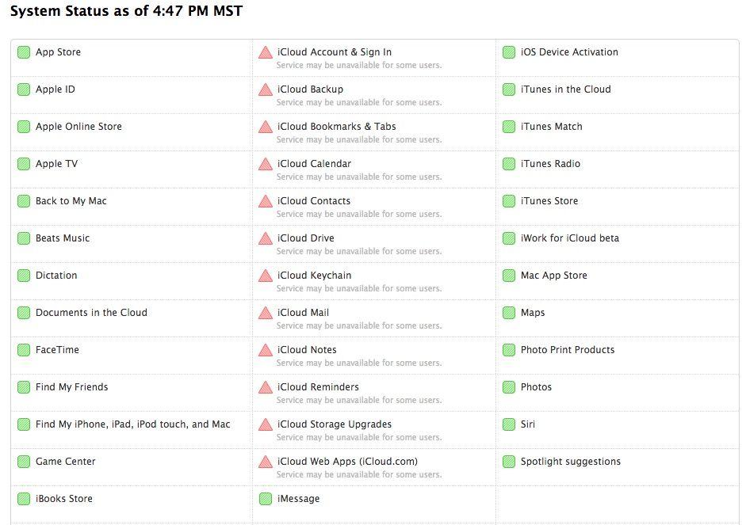
Task: Click unavailable notice under iCloud Notes
Action: click(358, 363)
